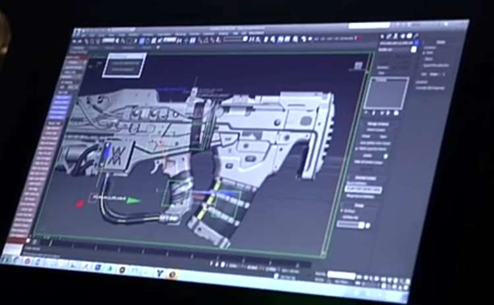Open the Display tab of command panel
The height and width of the screenshot is (305, 494).
click(410, 35)
